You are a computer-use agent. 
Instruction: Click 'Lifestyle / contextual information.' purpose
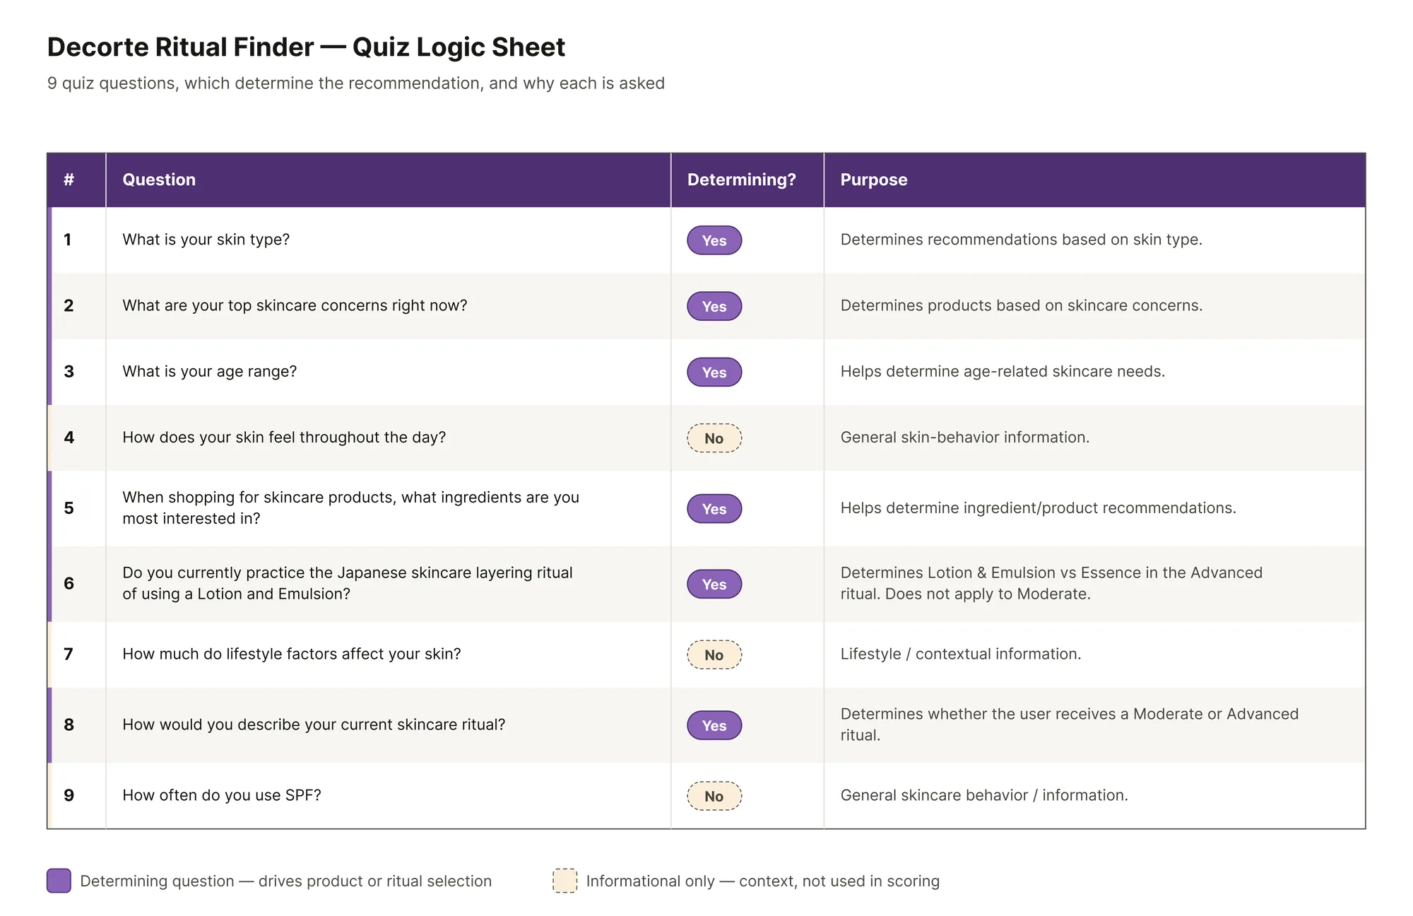coord(961,654)
